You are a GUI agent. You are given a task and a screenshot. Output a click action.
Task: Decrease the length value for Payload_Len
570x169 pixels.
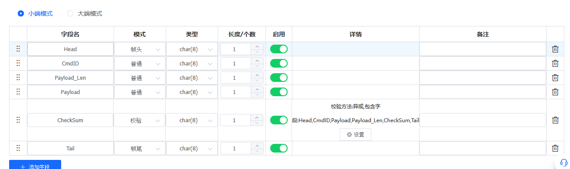[257, 81]
